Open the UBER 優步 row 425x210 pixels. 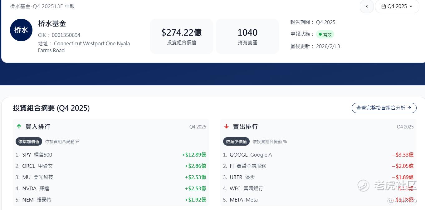pos(318,177)
